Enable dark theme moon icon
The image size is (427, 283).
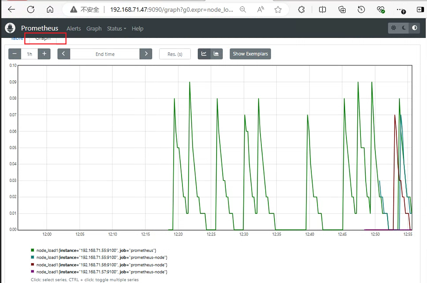[404, 28]
